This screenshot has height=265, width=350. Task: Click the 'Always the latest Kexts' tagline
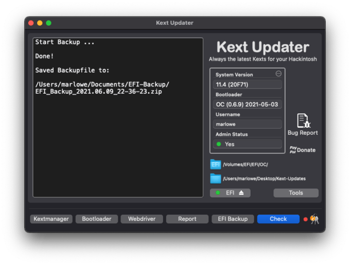262,59
